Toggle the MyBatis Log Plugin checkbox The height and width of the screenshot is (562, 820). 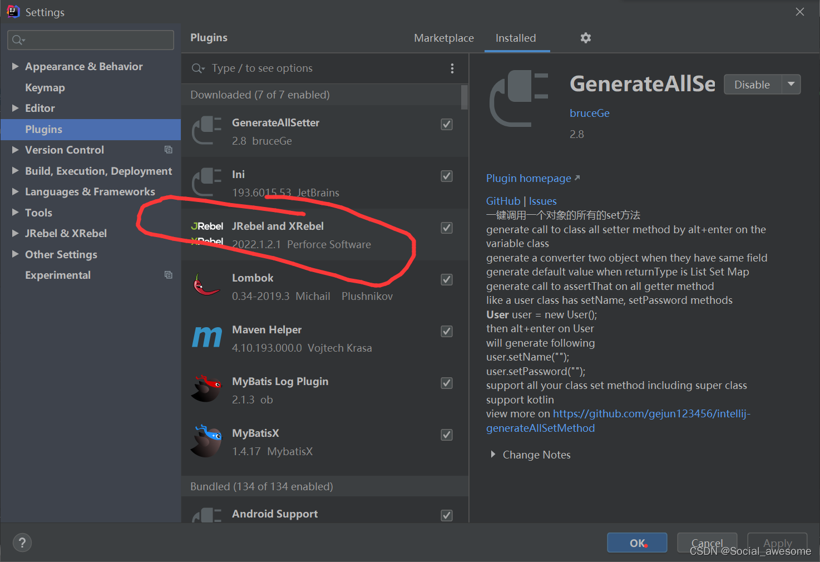(447, 383)
